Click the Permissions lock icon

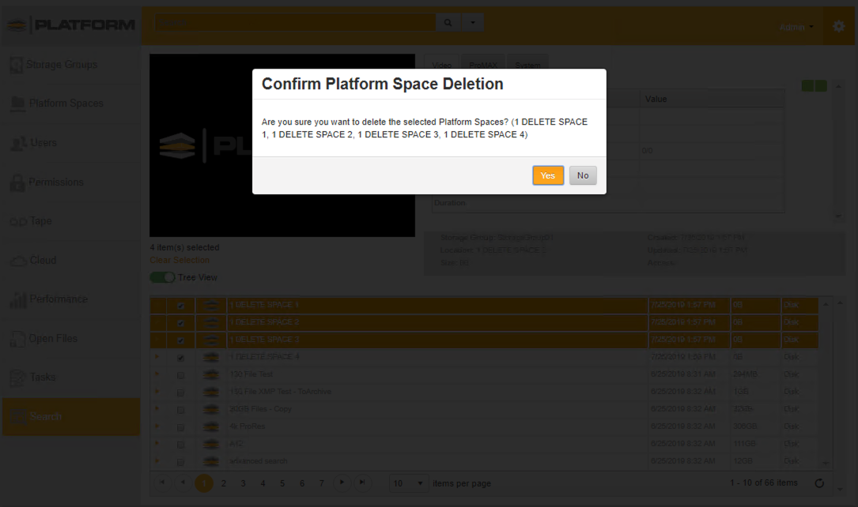pos(17,182)
